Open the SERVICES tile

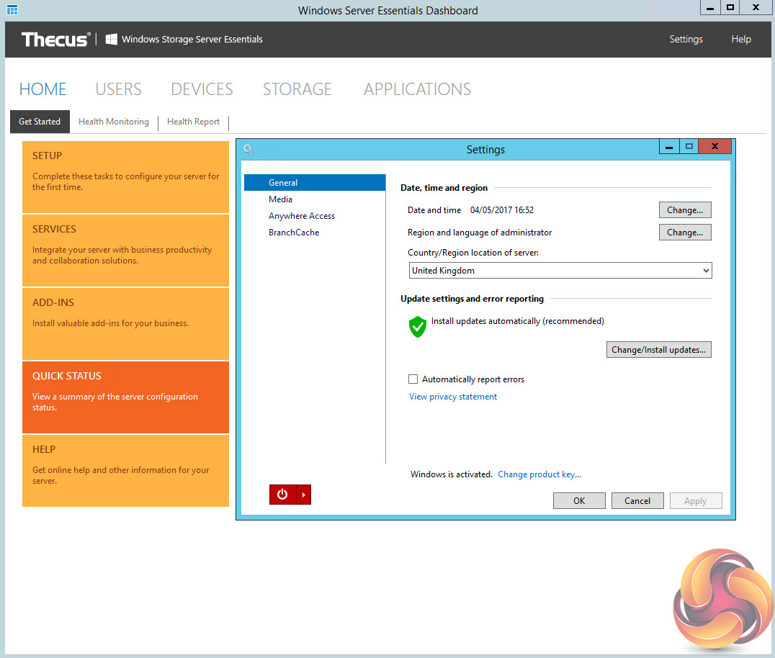click(x=125, y=251)
